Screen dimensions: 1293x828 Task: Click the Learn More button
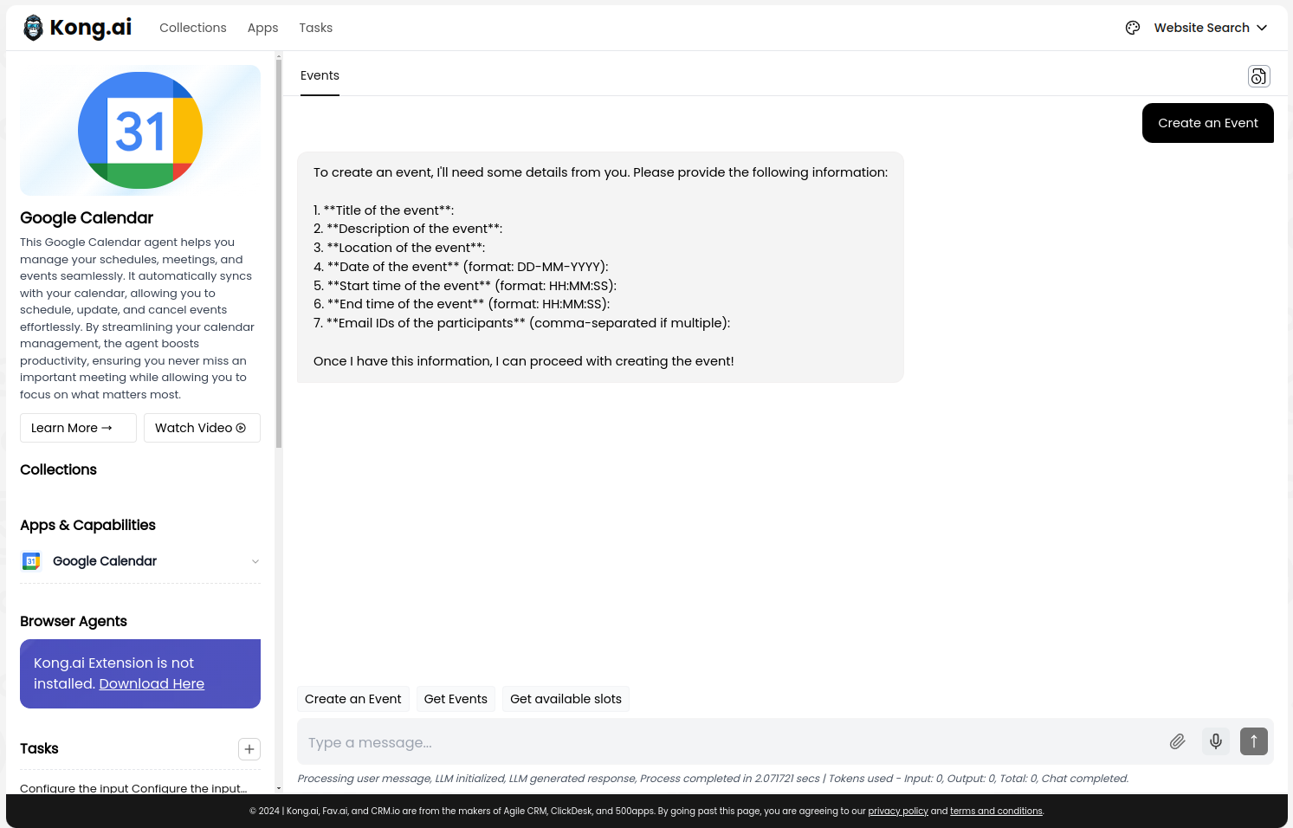[78, 428]
